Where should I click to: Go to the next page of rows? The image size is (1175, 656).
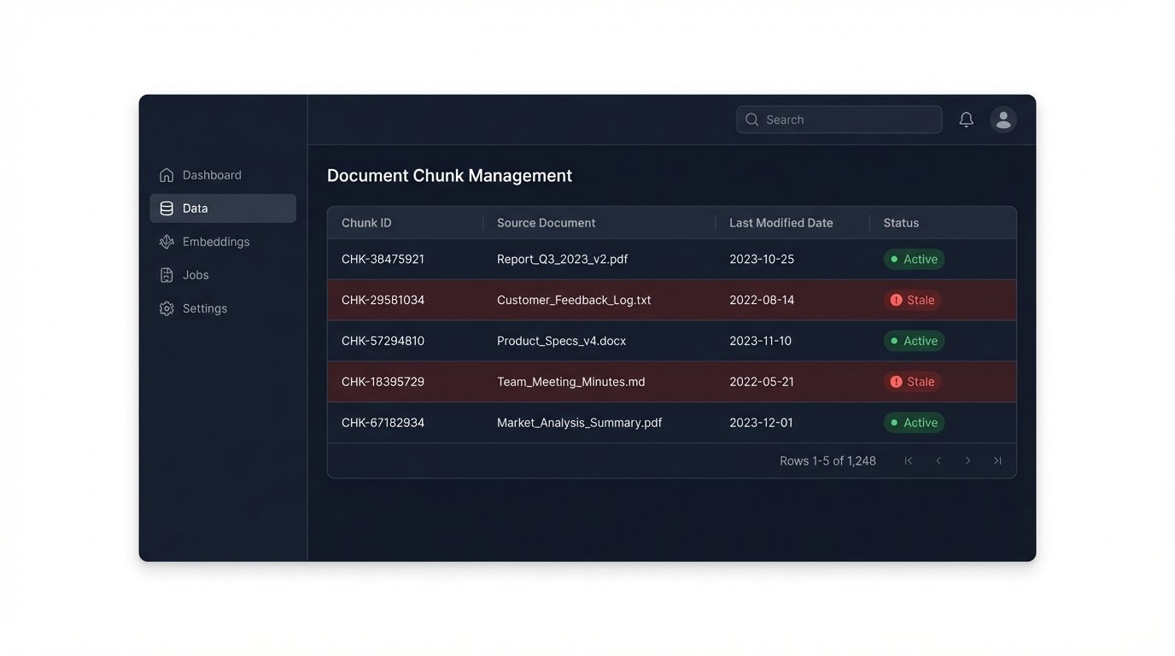pyautogui.click(x=967, y=461)
